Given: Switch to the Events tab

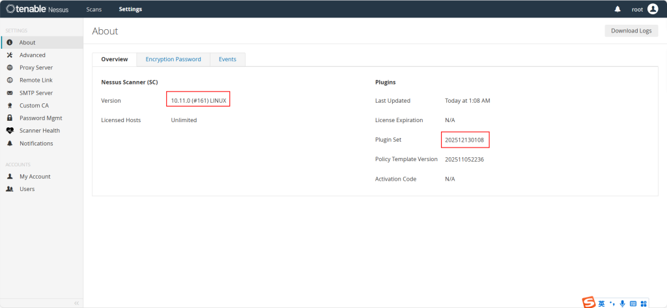Looking at the screenshot, I should coord(227,59).
